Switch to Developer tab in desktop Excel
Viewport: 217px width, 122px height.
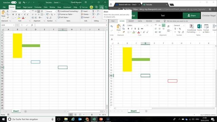pyautogui.click(x=67, y=7)
